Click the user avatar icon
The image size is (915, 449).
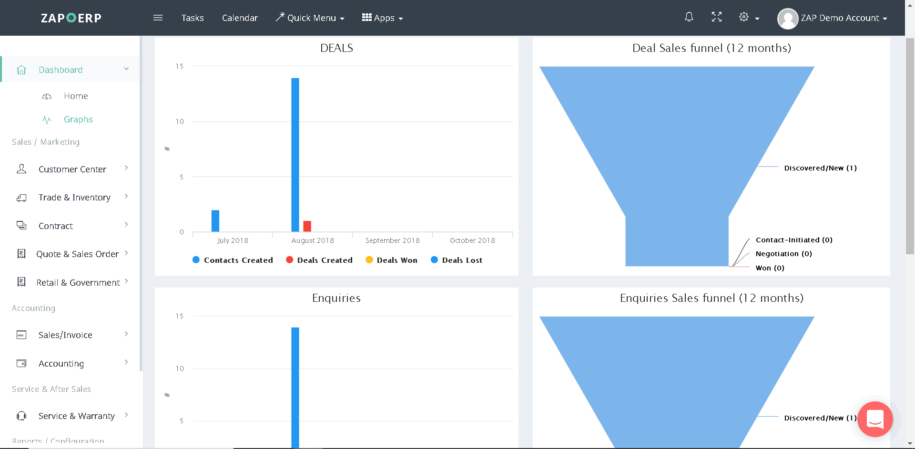click(787, 19)
